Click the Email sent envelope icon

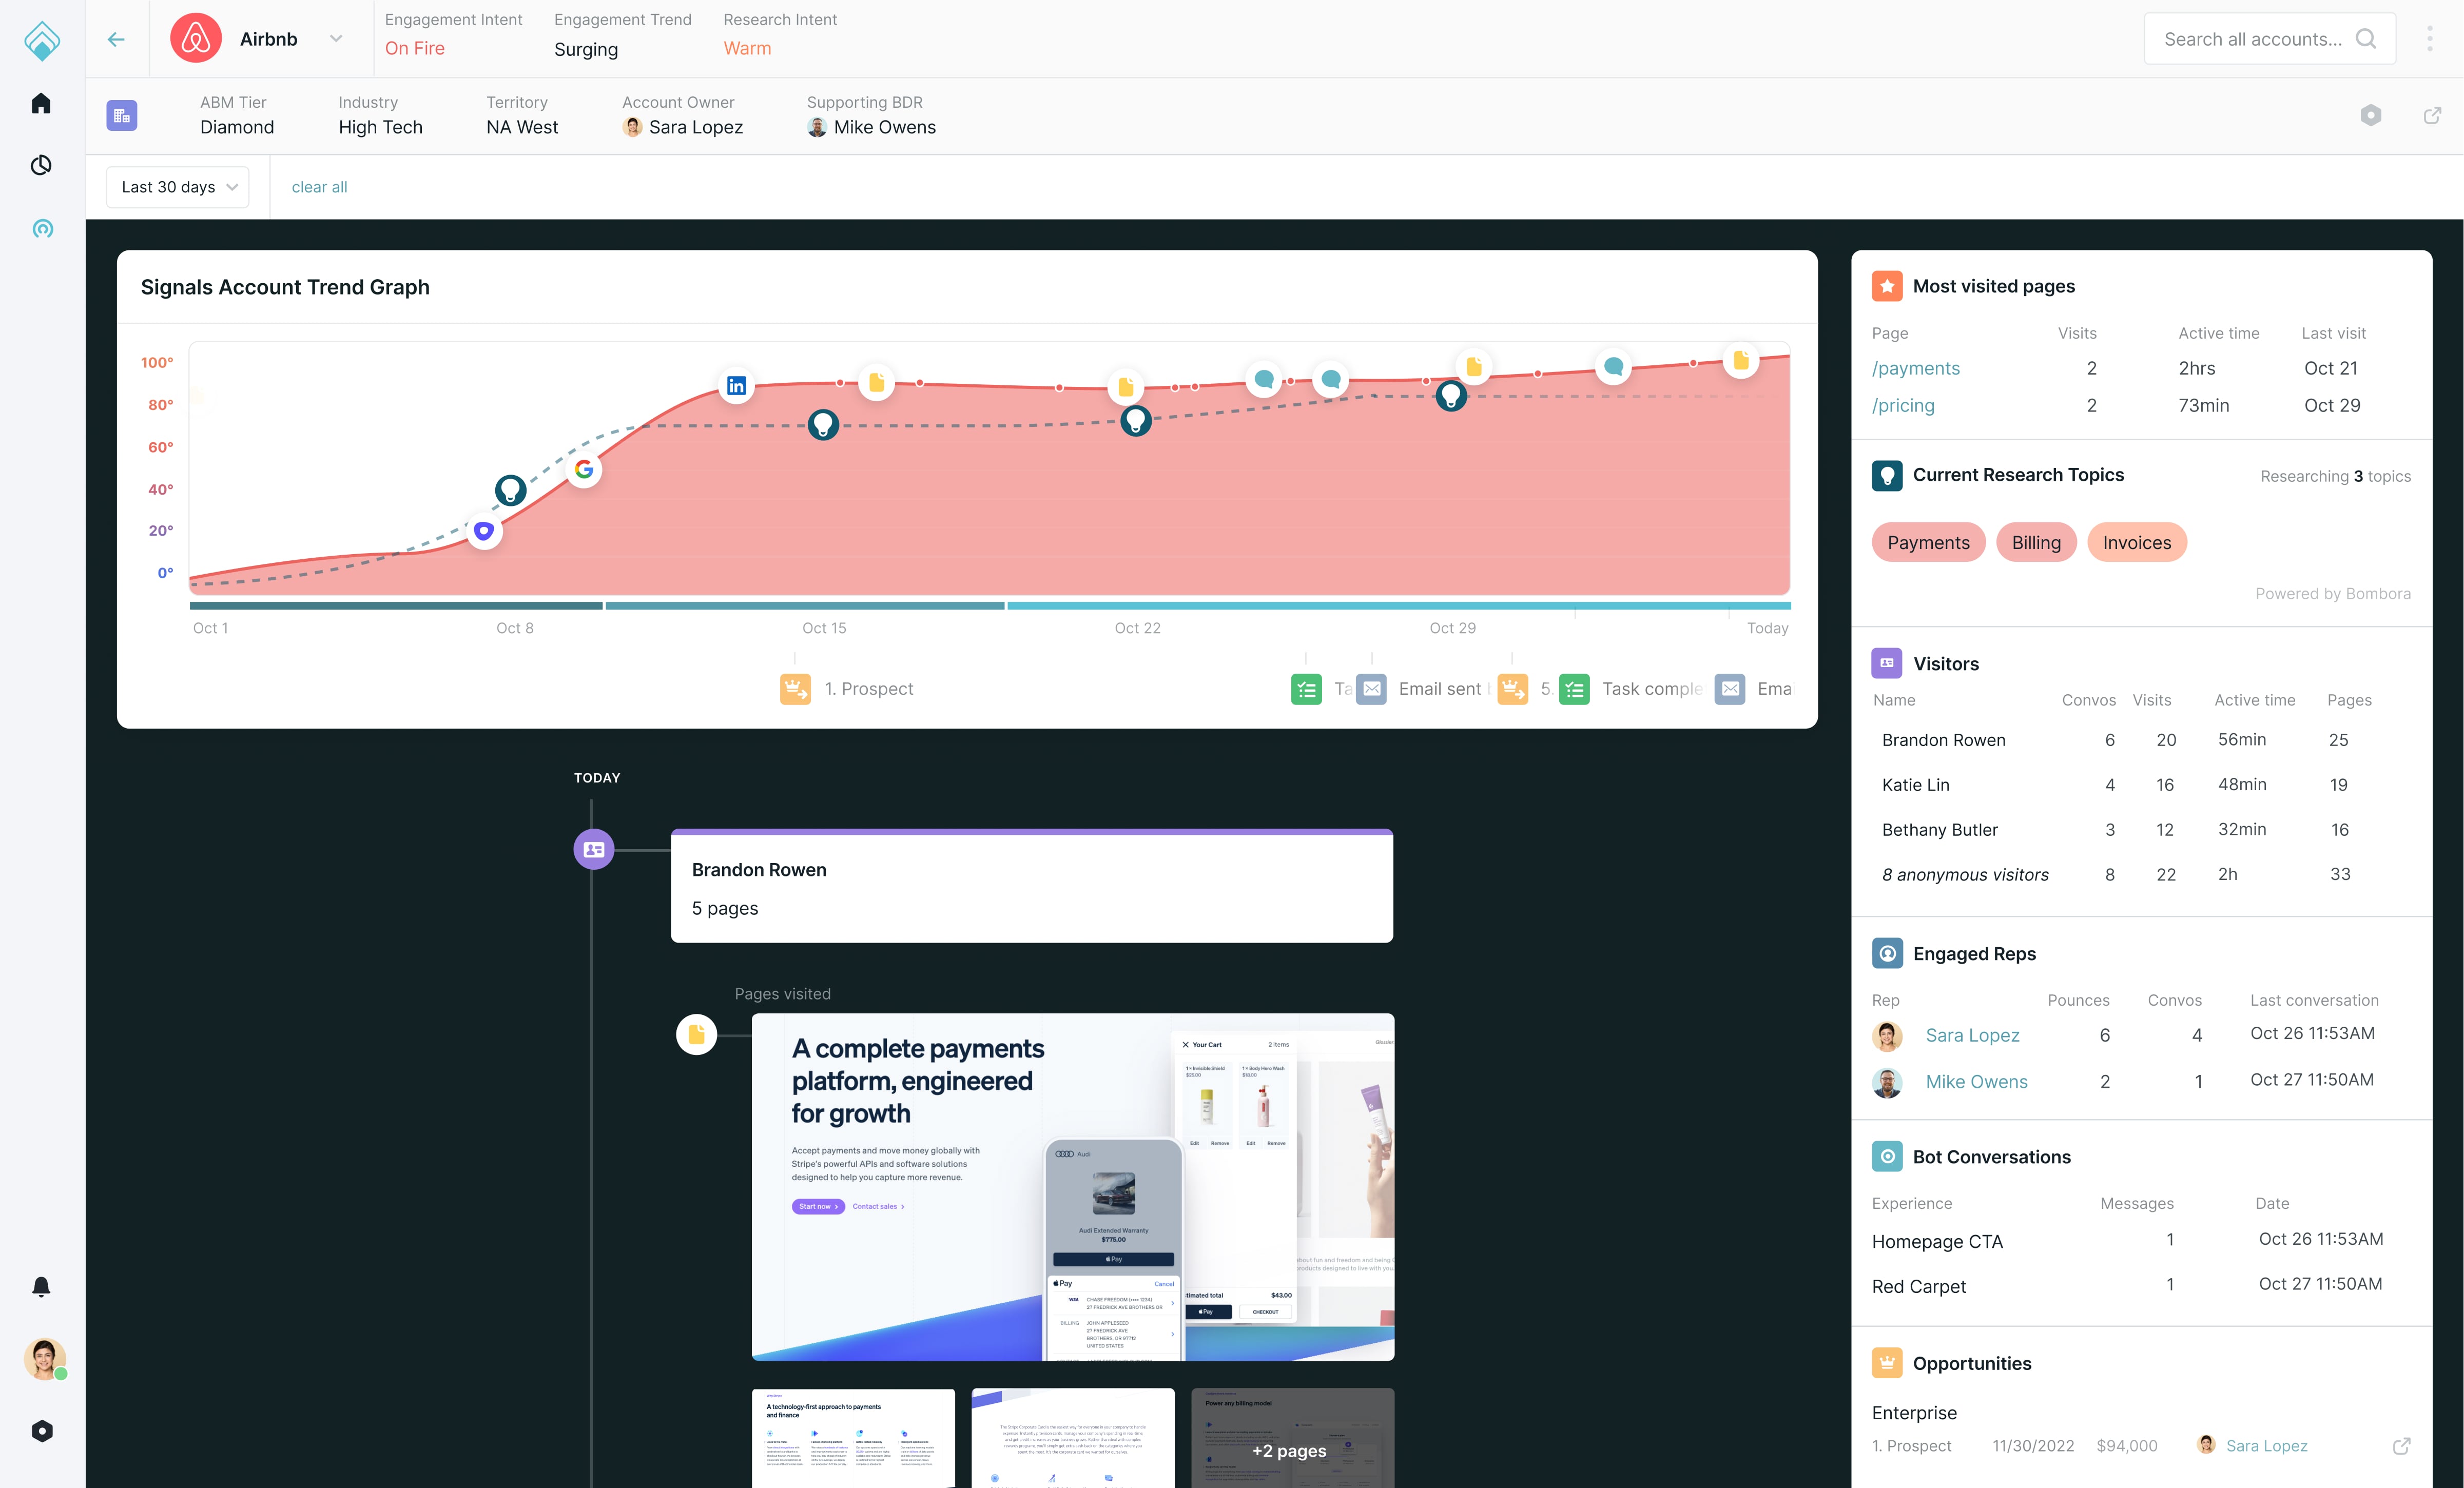[1371, 689]
